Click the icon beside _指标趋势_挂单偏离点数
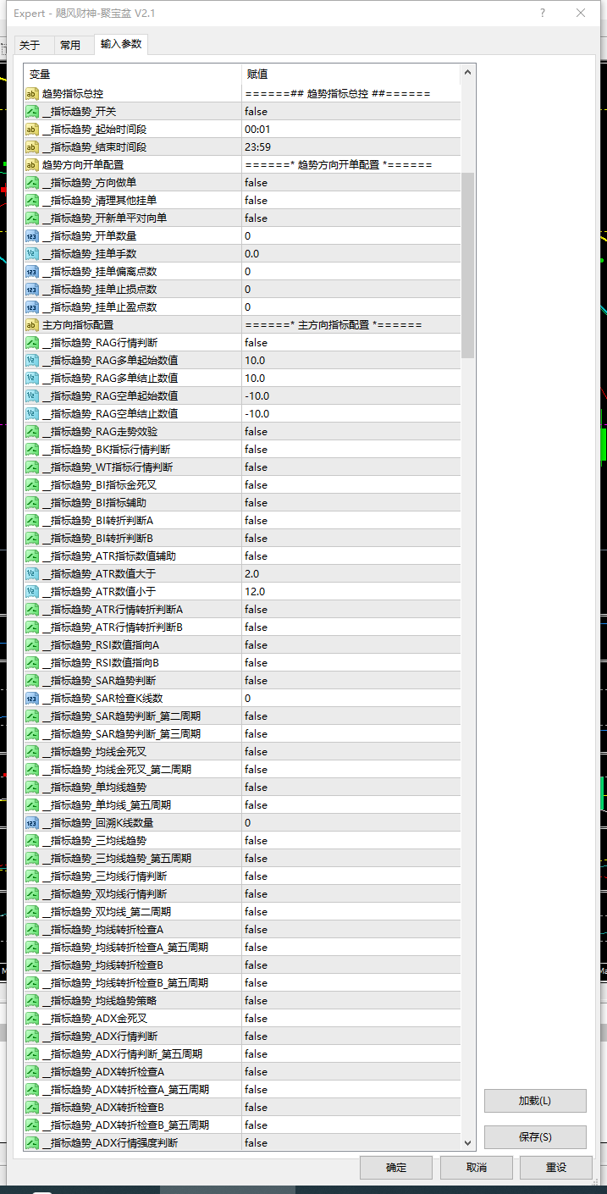This screenshot has width=607, height=1194. (x=31, y=272)
